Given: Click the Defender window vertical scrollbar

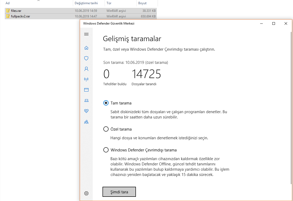Looking at the screenshot, I should pyautogui.click(x=291, y=108).
